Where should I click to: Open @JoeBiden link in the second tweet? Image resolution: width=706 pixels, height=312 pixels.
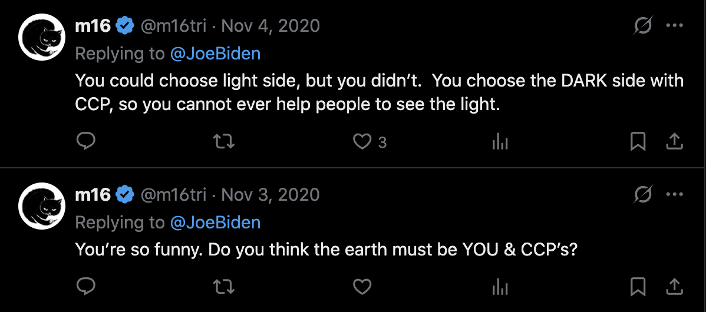[215, 222]
